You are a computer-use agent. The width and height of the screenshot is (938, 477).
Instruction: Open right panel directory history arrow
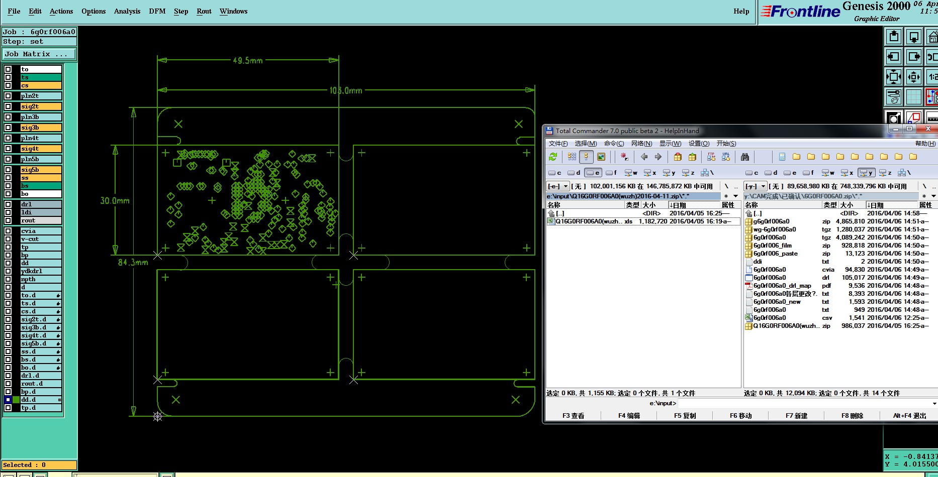[x=933, y=196]
